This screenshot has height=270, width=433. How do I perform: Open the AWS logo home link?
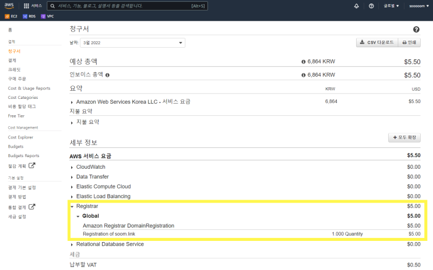click(9, 5)
